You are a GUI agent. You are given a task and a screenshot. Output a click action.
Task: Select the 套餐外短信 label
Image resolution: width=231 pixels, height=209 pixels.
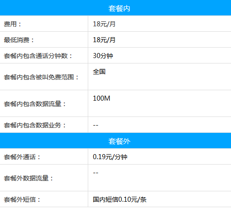click(x=22, y=199)
